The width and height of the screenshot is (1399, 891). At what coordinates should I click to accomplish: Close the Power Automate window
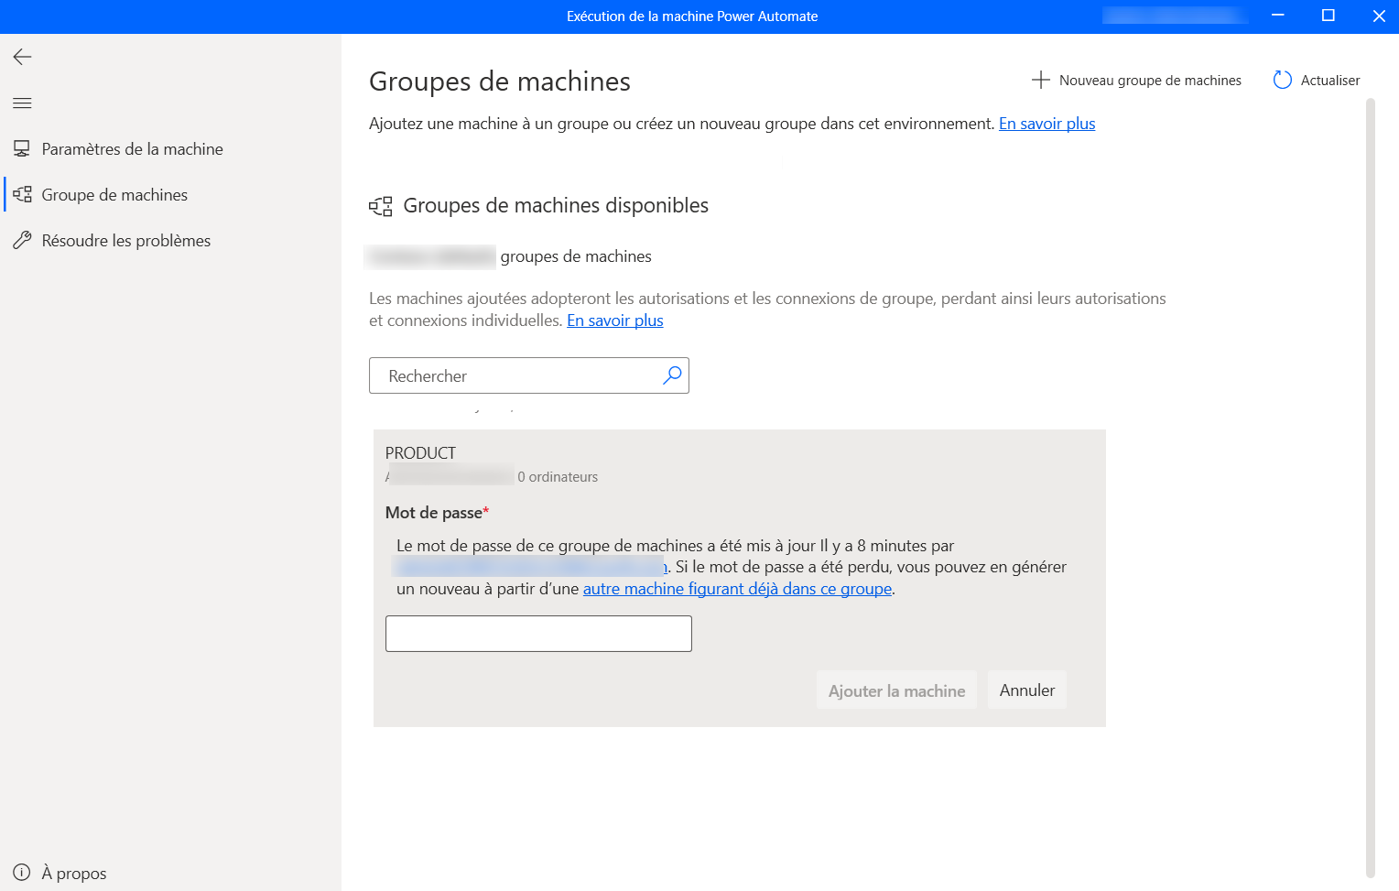click(1379, 16)
